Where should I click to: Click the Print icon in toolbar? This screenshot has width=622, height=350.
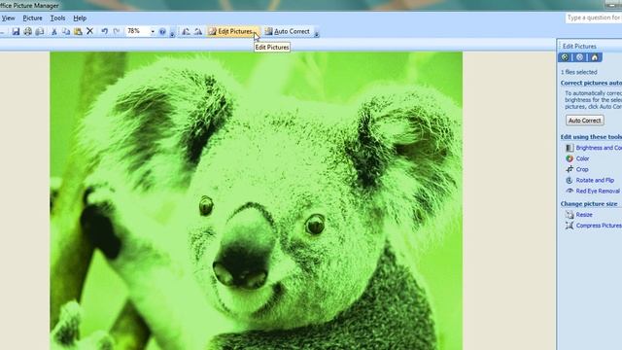tap(27, 31)
